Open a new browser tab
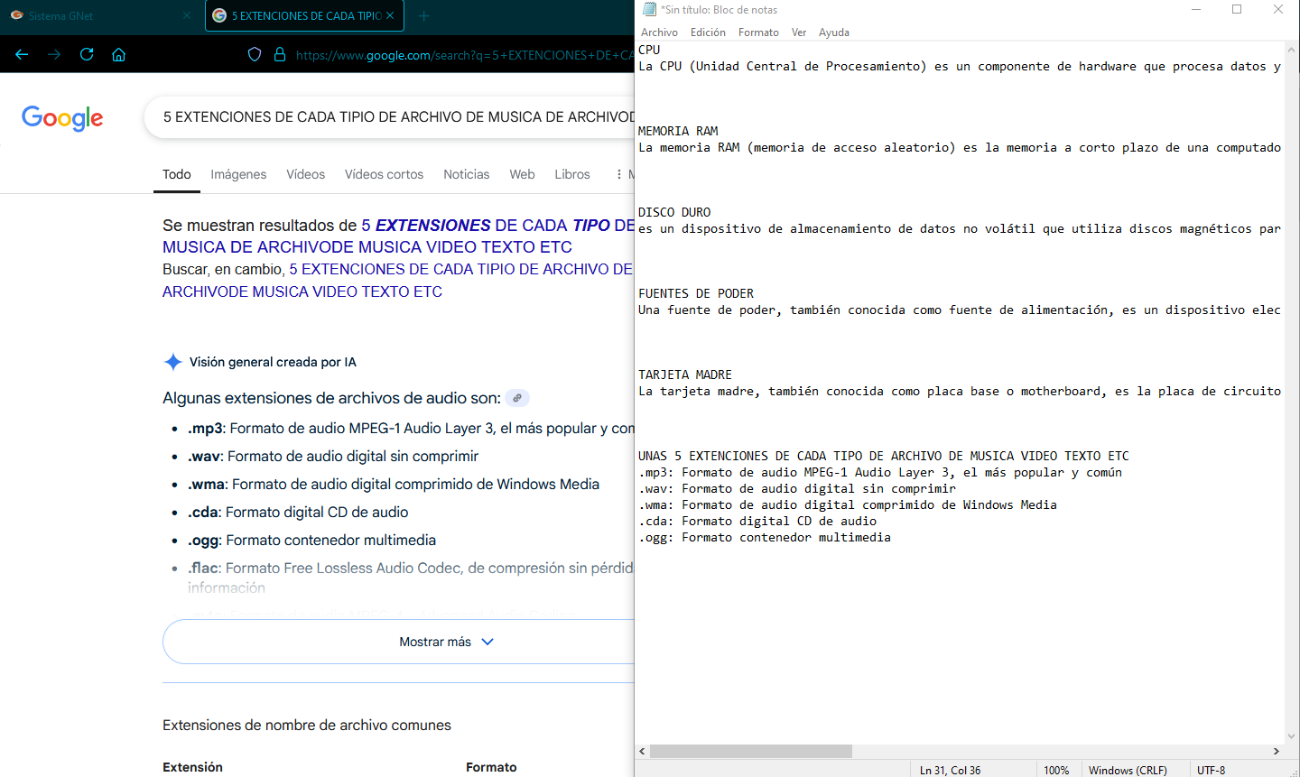This screenshot has height=777, width=1300. [423, 15]
